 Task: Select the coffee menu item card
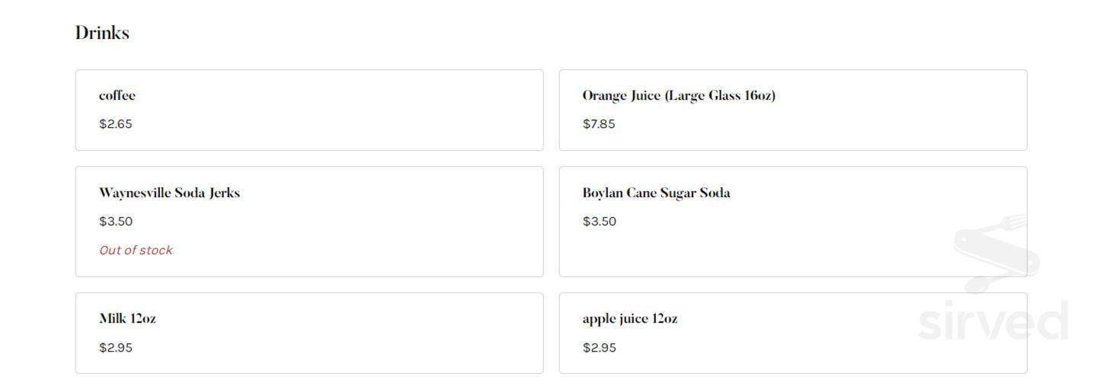pyautogui.click(x=309, y=110)
